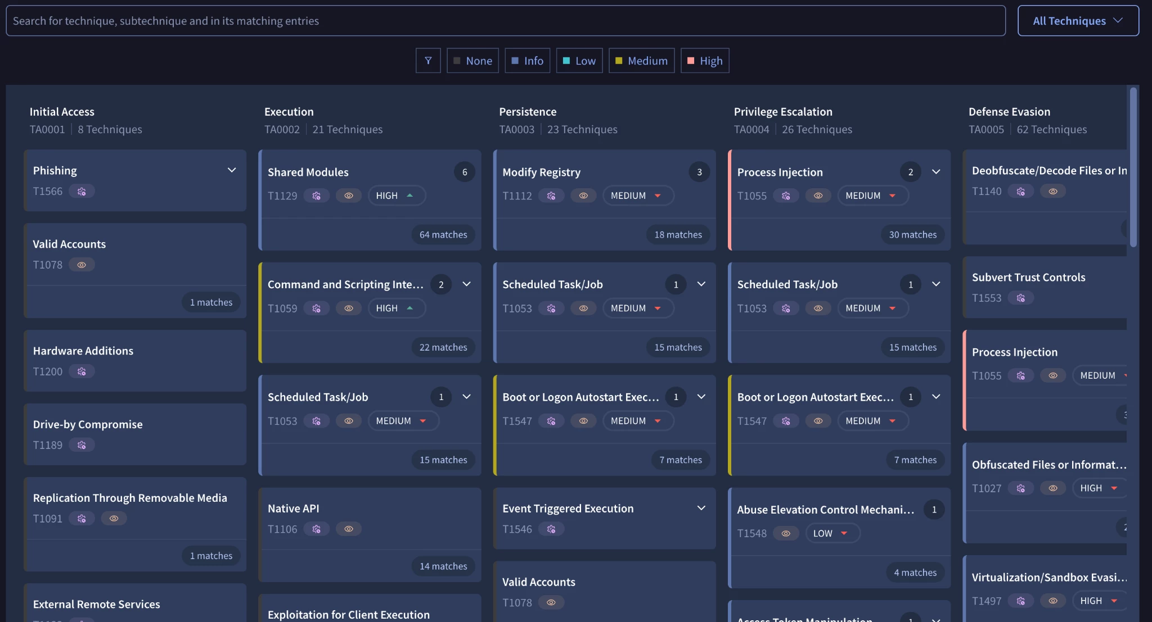Image resolution: width=1152 pixels, height=622 pixels.
Task: Click 18 matches on Modify Registry
Action: [678, 235]
